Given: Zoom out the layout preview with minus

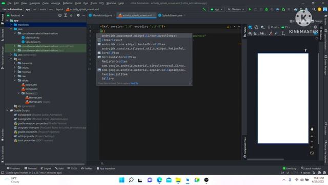Looking at the screenshot, I should pos(312,142).
